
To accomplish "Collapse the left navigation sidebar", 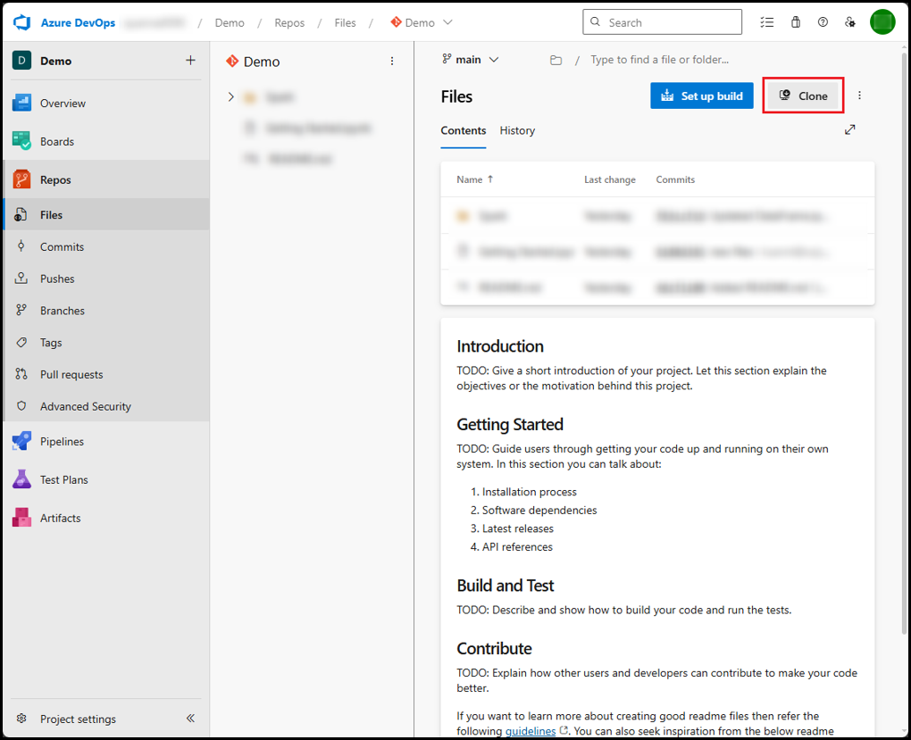I will coord(190,719).
